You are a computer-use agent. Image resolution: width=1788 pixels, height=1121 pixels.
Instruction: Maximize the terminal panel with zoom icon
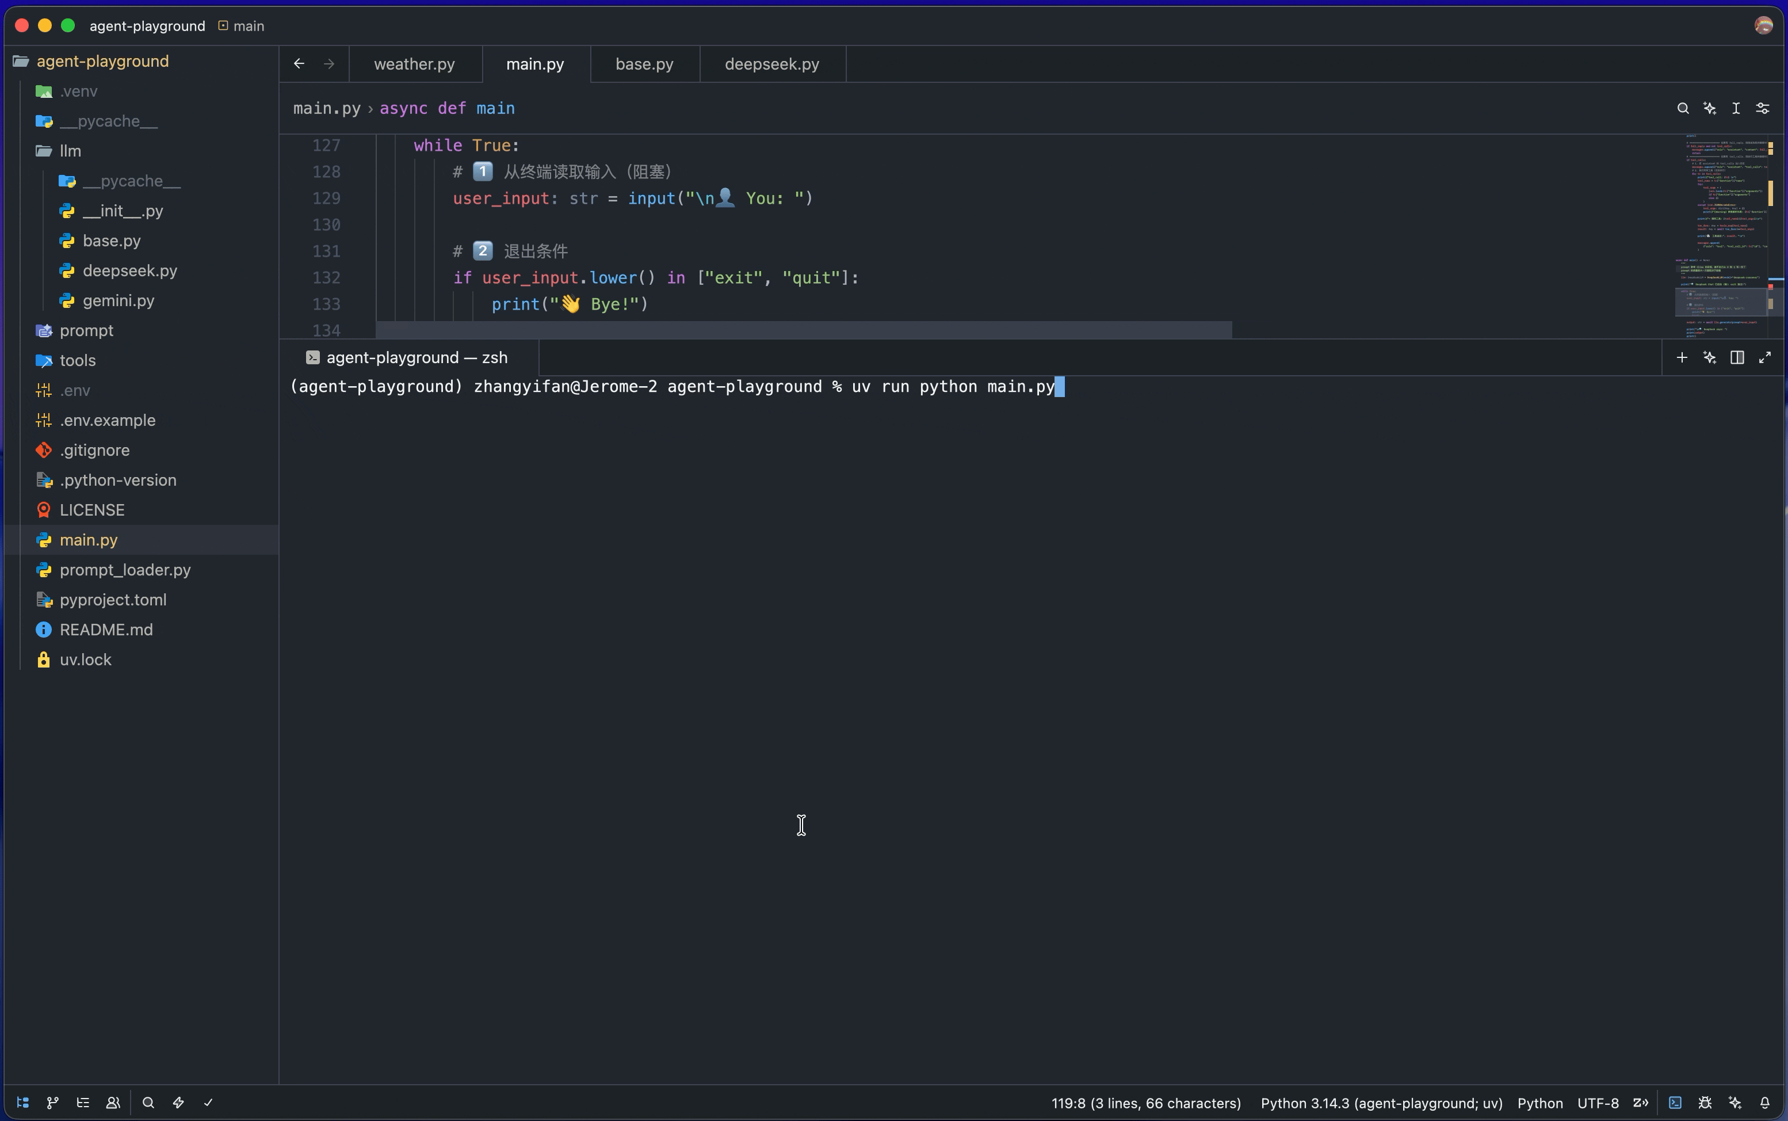1765,357
